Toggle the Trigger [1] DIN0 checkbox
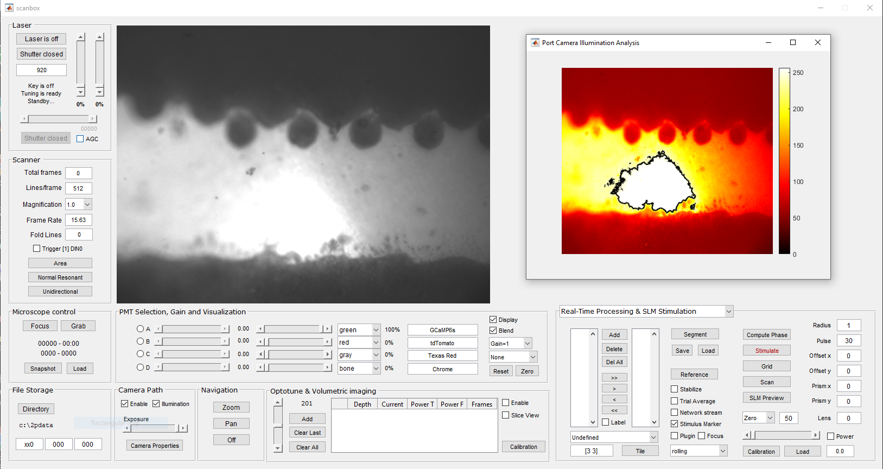The image size is (883, 469). pos(37,249)
